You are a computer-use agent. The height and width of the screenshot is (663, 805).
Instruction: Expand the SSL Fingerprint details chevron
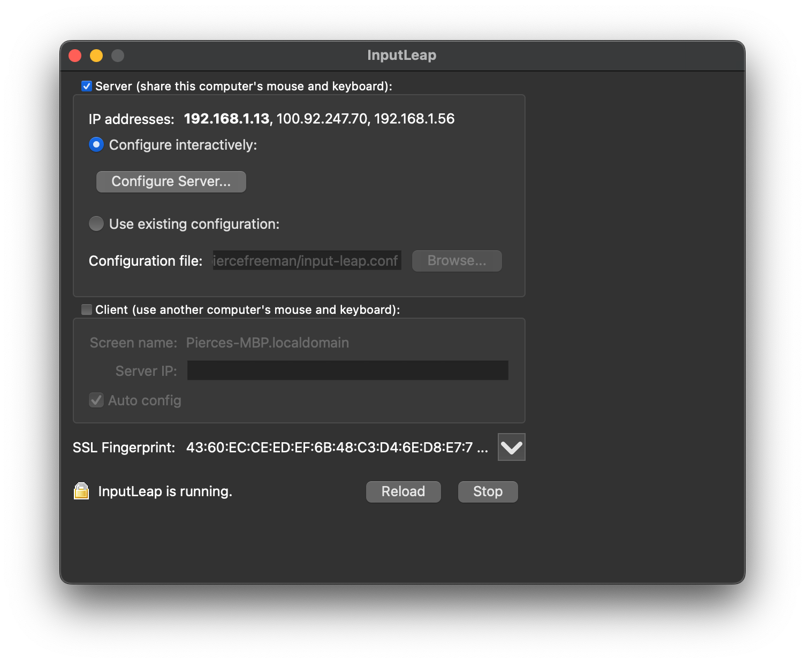512,447
